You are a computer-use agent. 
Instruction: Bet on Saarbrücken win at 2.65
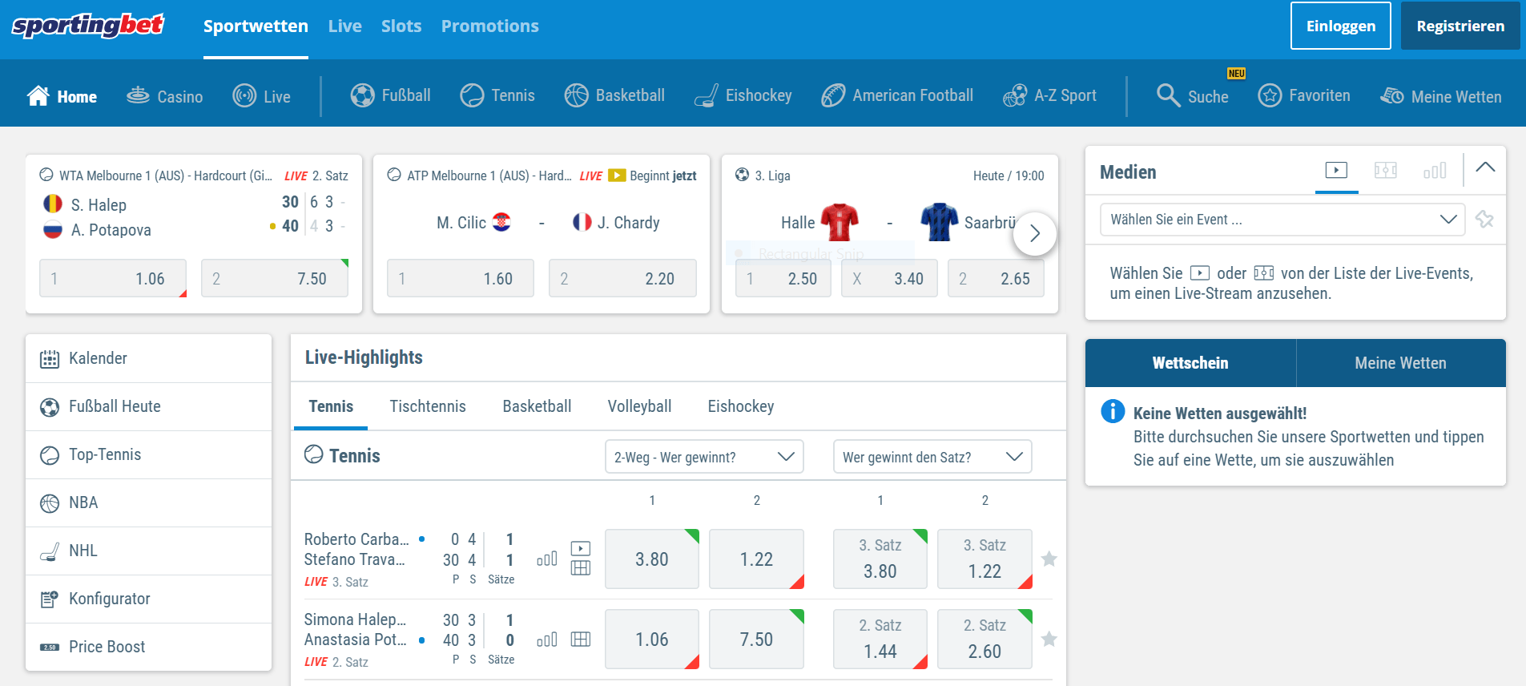(996, 278)
